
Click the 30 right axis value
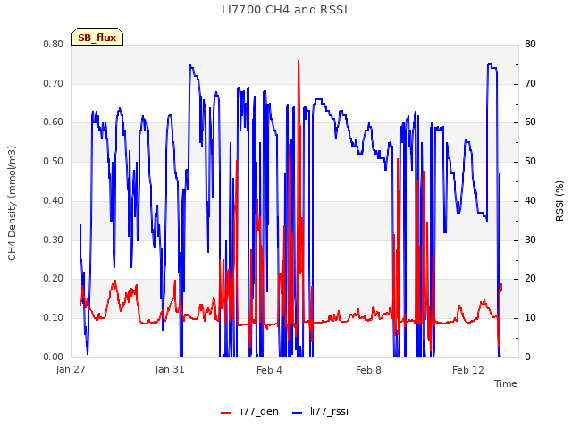[x=530, y=240]
